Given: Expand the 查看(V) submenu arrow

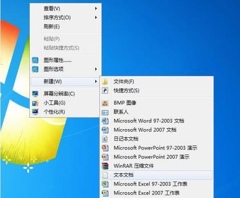Looking at the screenshot, I should coord(96,8).
